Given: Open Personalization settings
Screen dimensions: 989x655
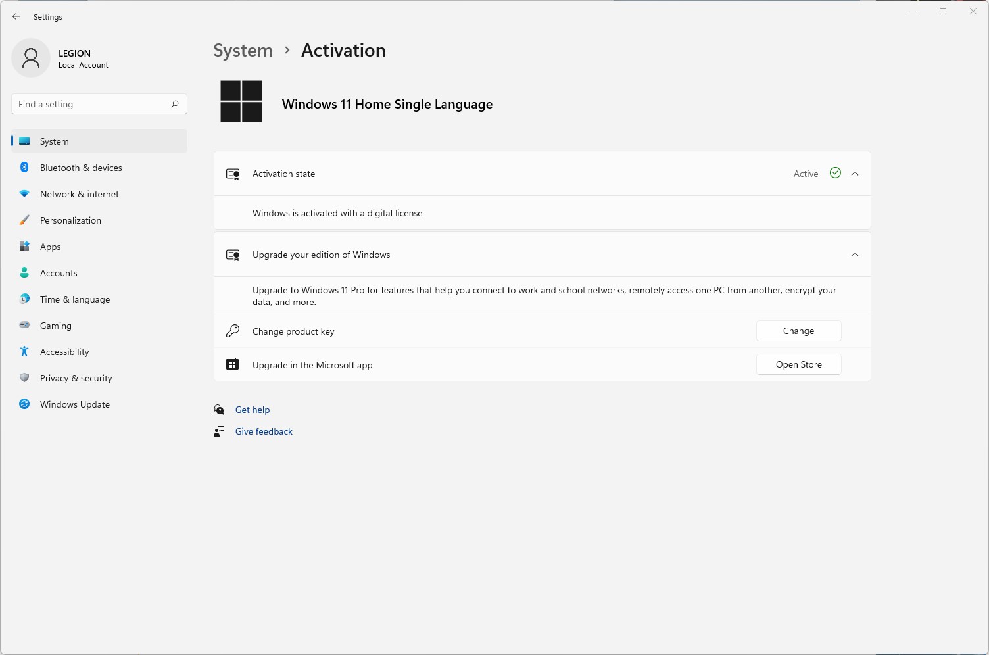Looking at the screenshot, I should click(x=70, y=220).
